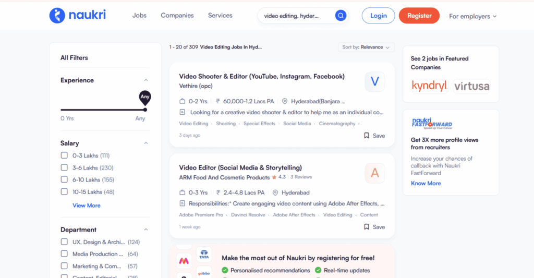Viewport: 534px width, 278px height.
Task: Click the briefcase icon beside 0-3 Yrs
Action: pos(182,192)
